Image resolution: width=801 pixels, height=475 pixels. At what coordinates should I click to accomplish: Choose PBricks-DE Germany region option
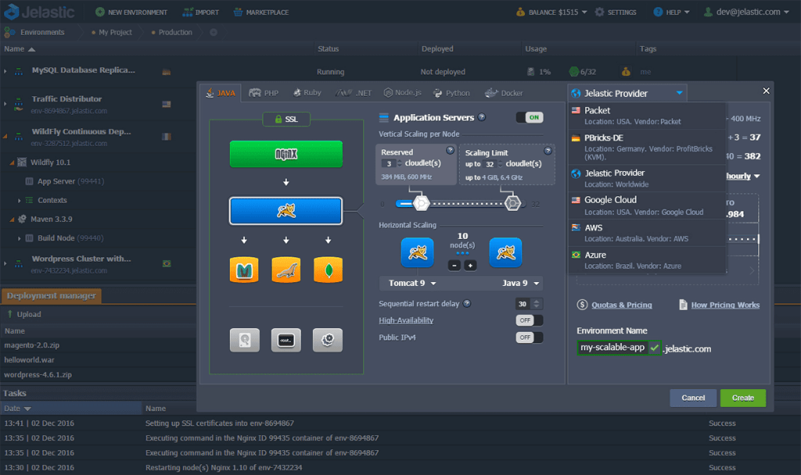click(x=647, y=147)
